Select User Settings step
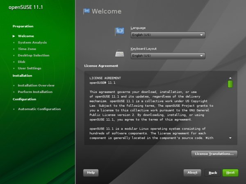The width and height of the screenshot is (246, 184). [30, 68]
